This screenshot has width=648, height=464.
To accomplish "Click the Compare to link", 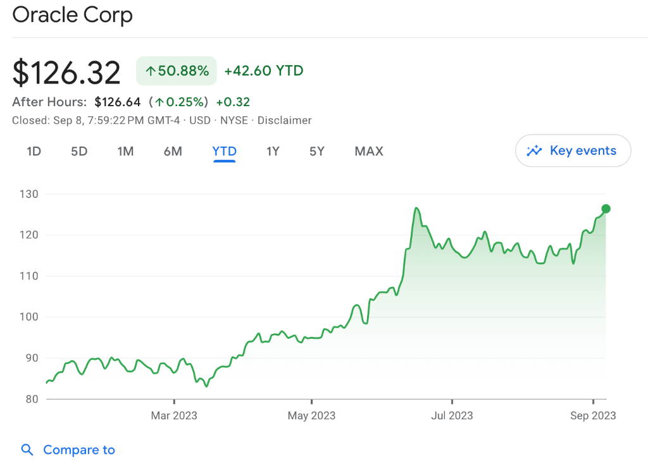I will 78,450.
